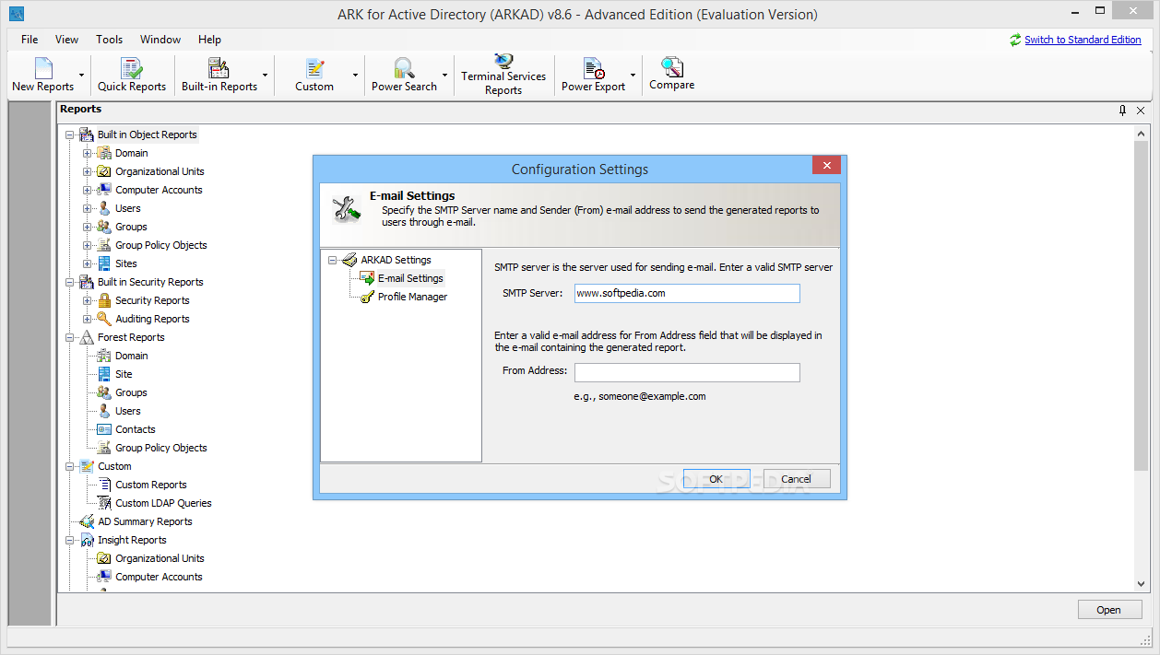The height and width of the screenshot is (655, 1160).
Task: Open the New Reports toolbar icon
Action: 43,68
